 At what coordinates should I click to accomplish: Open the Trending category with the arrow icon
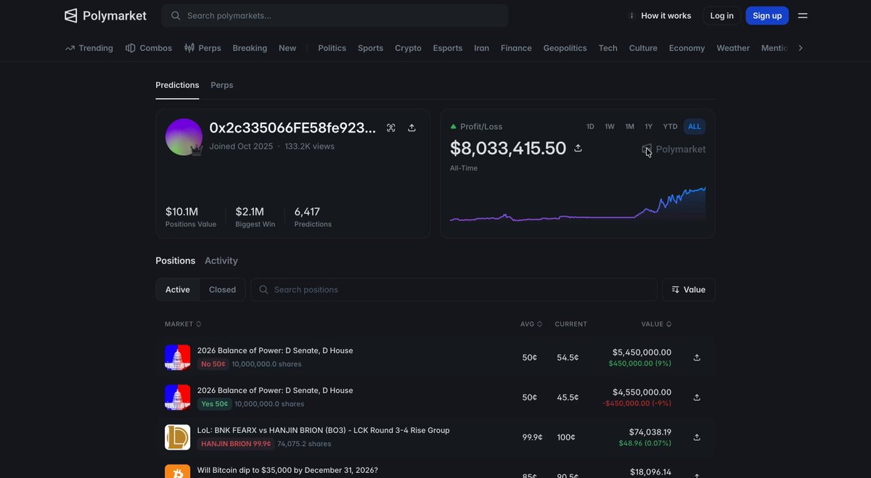coord(89,48)
